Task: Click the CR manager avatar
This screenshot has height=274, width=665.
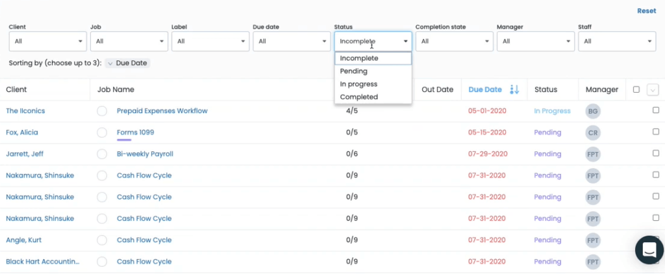Action: (x=593, y=132)
